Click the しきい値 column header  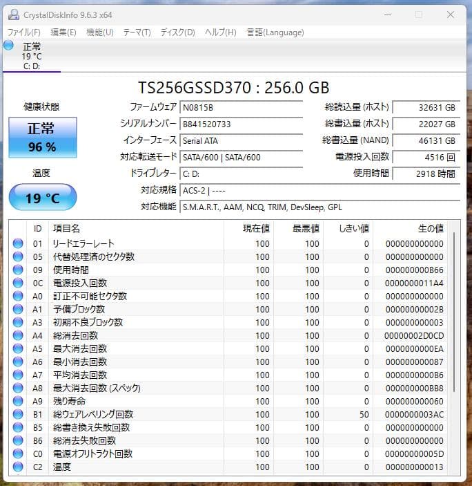[348, 229]
